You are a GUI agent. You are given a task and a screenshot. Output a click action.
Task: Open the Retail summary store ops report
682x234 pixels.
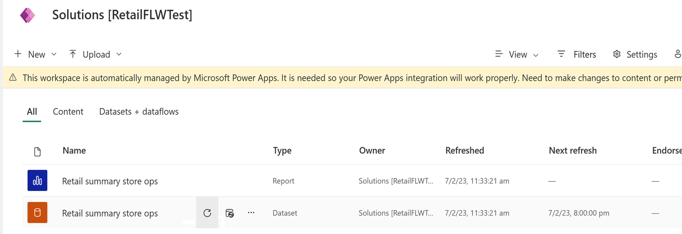110,181
